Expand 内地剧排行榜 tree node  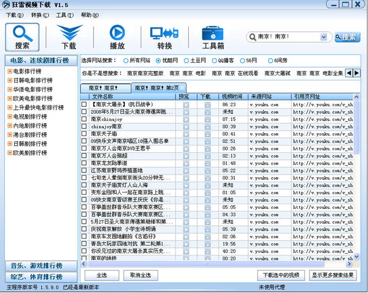point(10,125)
